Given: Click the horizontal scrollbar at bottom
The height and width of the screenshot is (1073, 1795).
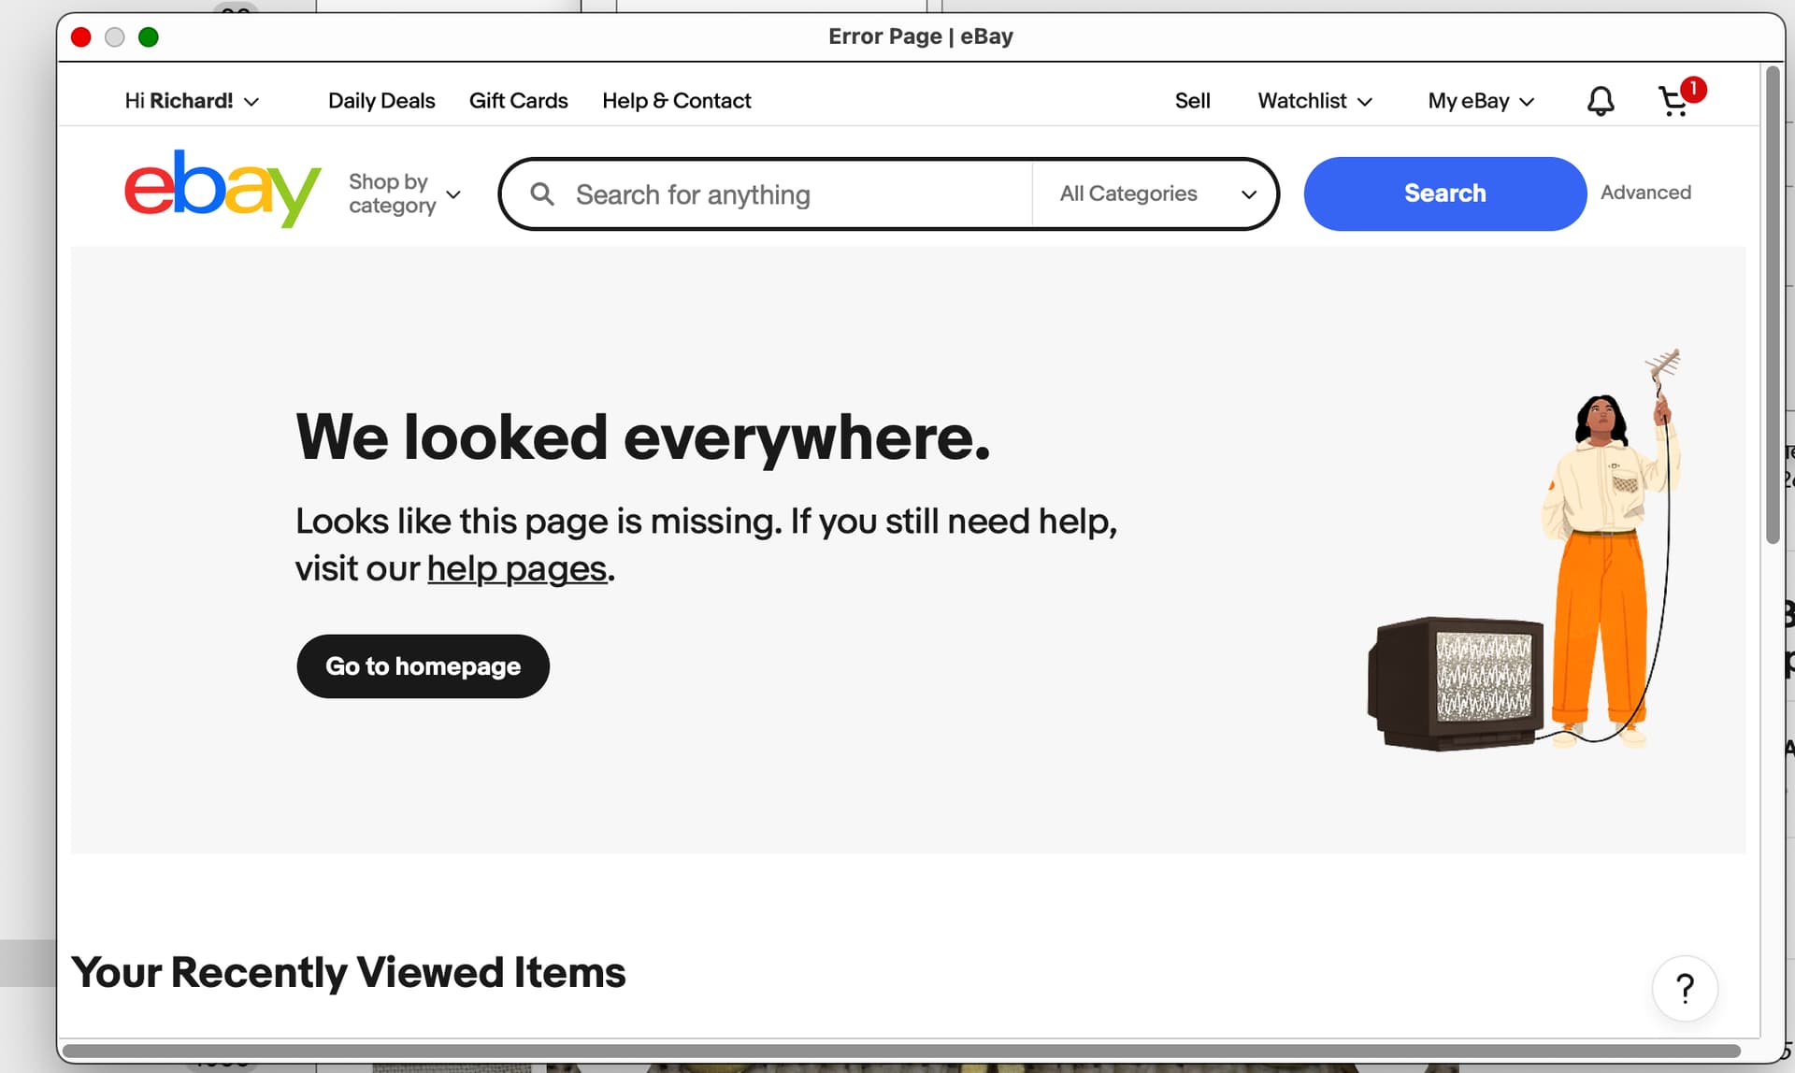Looking at the screenshot, I should [x=901, y=1051].
